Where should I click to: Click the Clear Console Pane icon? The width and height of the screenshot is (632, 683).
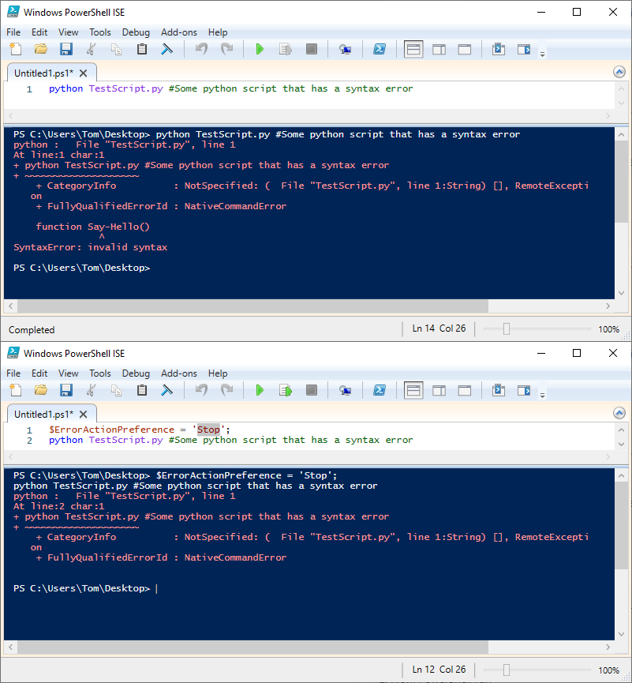pos(167,48)
